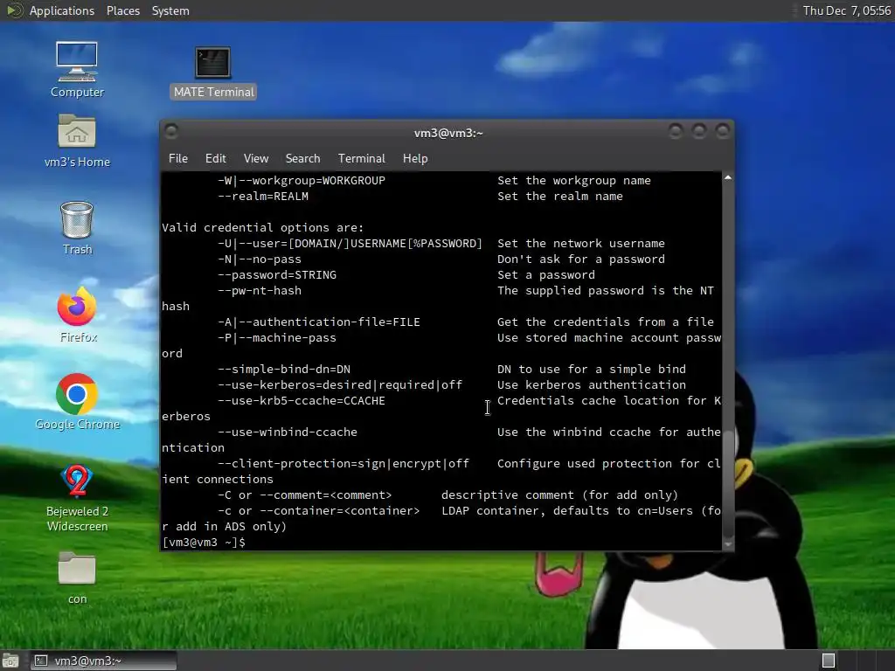Image resolution: width=895 pixels, height=671 pixels.
Task: Click the -P|--machine-pass option text
Action: click(x=277, y=338)
